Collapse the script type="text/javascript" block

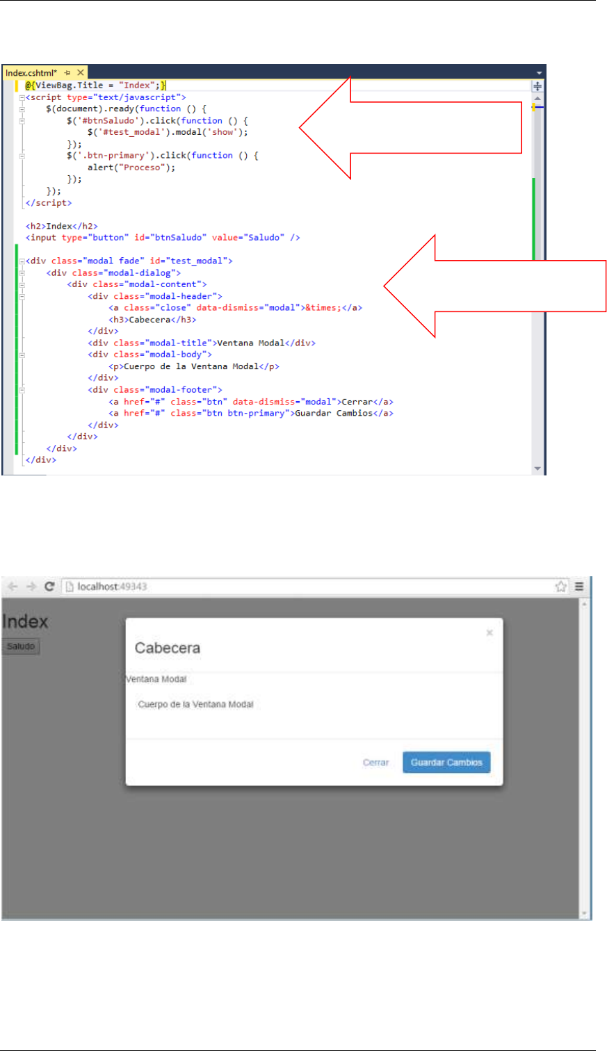coord(22,98)
